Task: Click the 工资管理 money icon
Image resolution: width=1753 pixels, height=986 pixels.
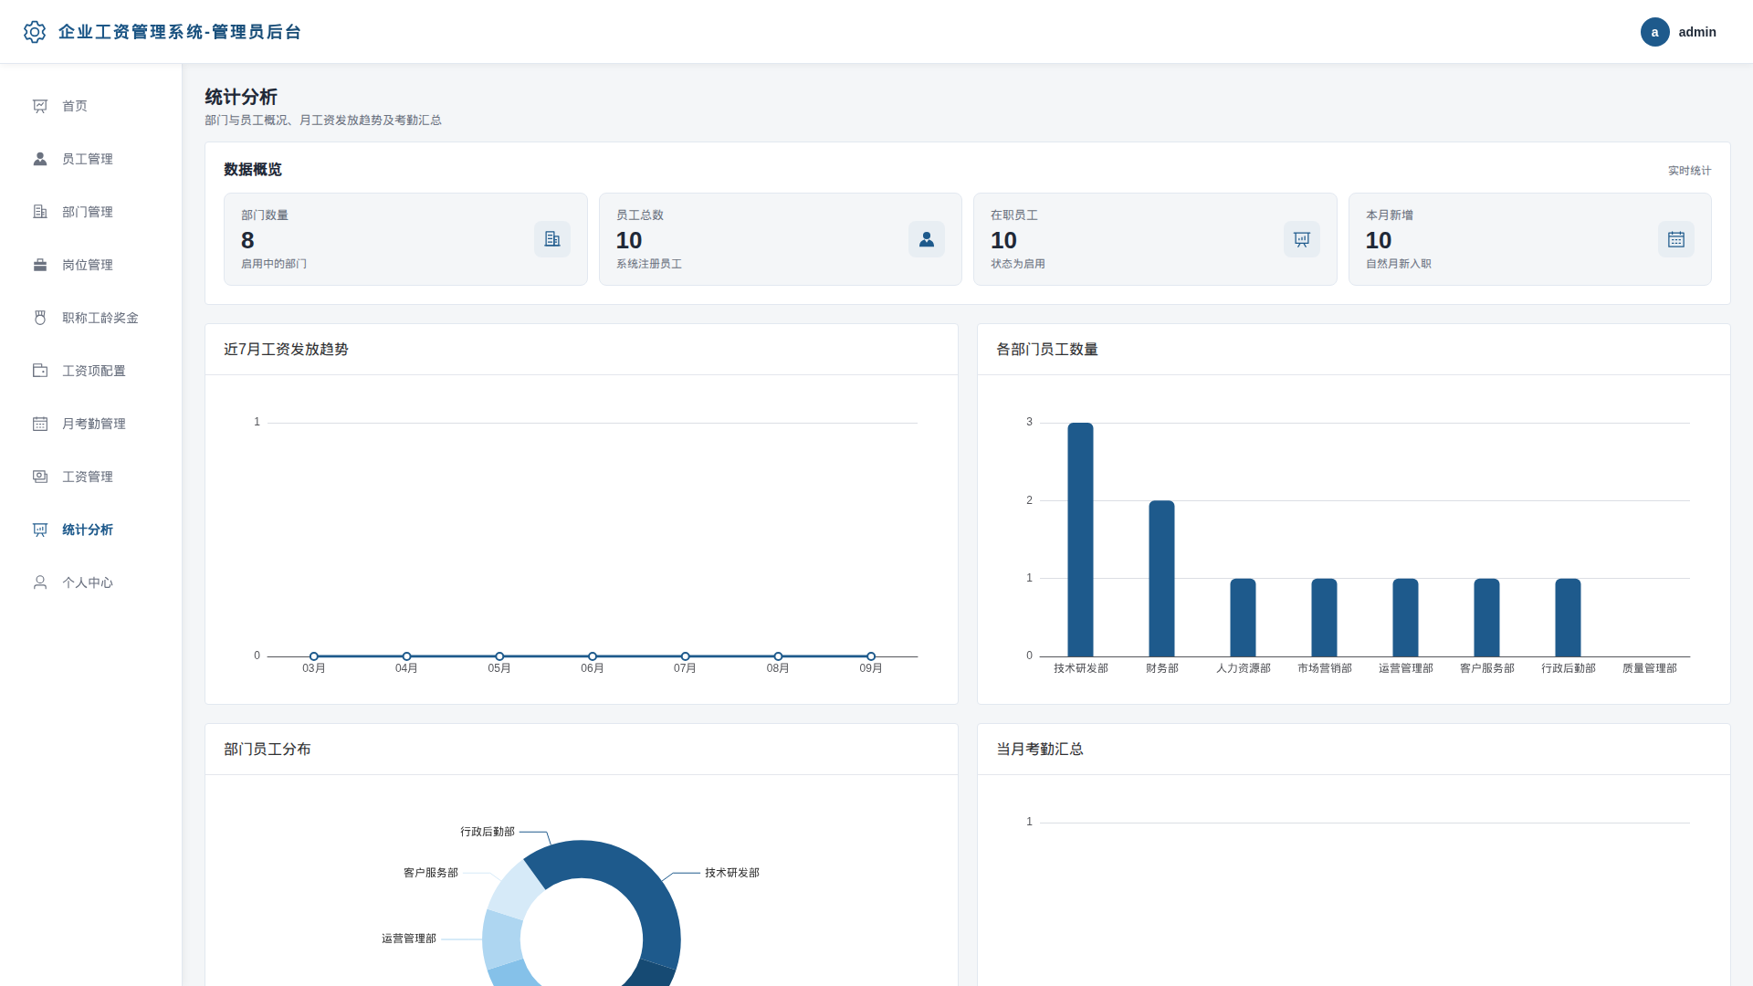Action: pos(40,477)
